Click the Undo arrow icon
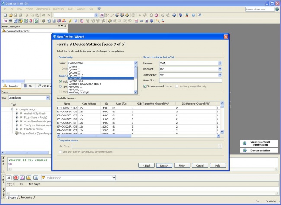Screen dimensions: 281x205 click(x=43, y=15)
